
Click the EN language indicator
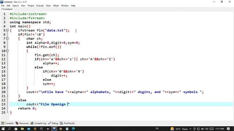click(x=157, y=128)
